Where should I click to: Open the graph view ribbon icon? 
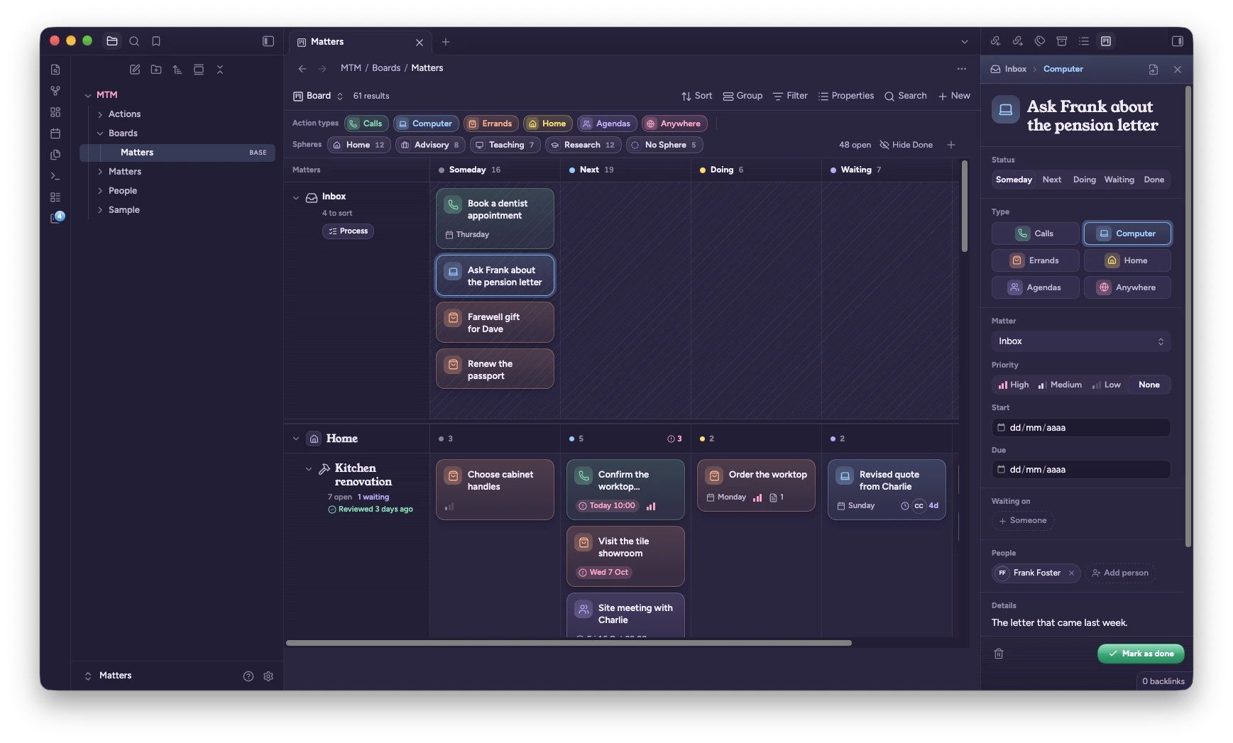(55, 91)
